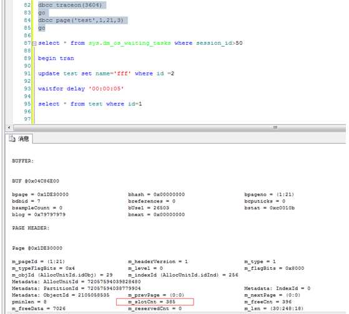Click 'm_indexId (AllocUnitId.idInd) = 256'

[x=183, y=275]
